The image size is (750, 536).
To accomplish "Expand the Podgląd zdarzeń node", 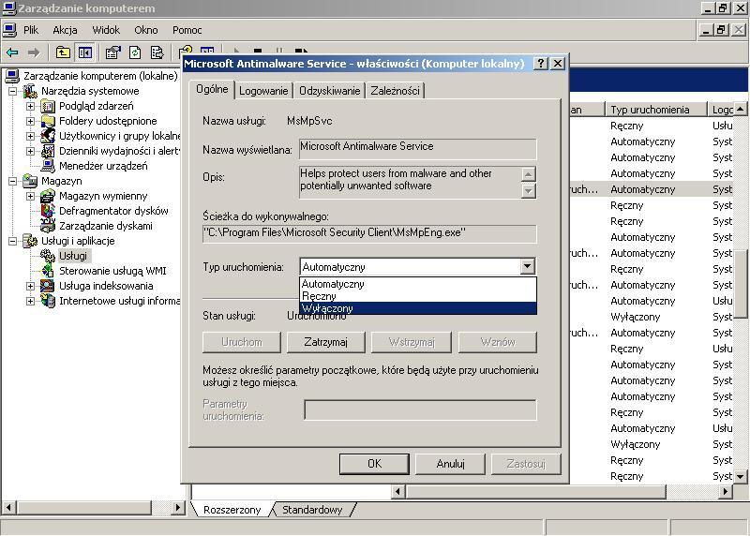I will (31, 106).
